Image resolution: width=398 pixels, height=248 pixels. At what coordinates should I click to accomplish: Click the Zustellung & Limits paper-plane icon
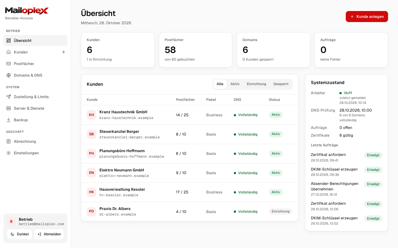tap(9, 97)
